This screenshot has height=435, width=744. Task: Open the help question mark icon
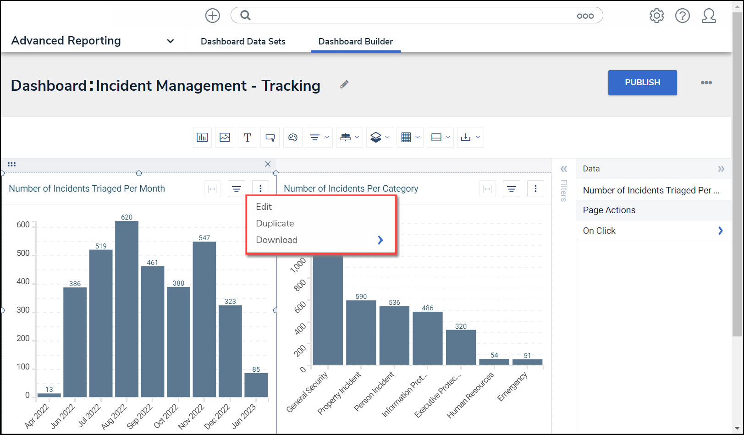pyautogui.click(x=682, y=16)
